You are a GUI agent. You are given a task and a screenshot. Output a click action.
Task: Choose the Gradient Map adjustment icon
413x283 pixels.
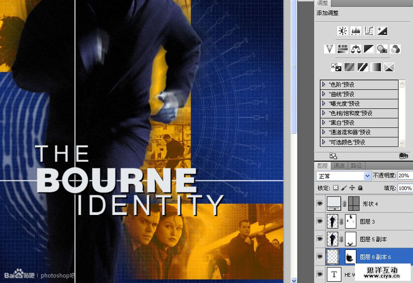375,67
